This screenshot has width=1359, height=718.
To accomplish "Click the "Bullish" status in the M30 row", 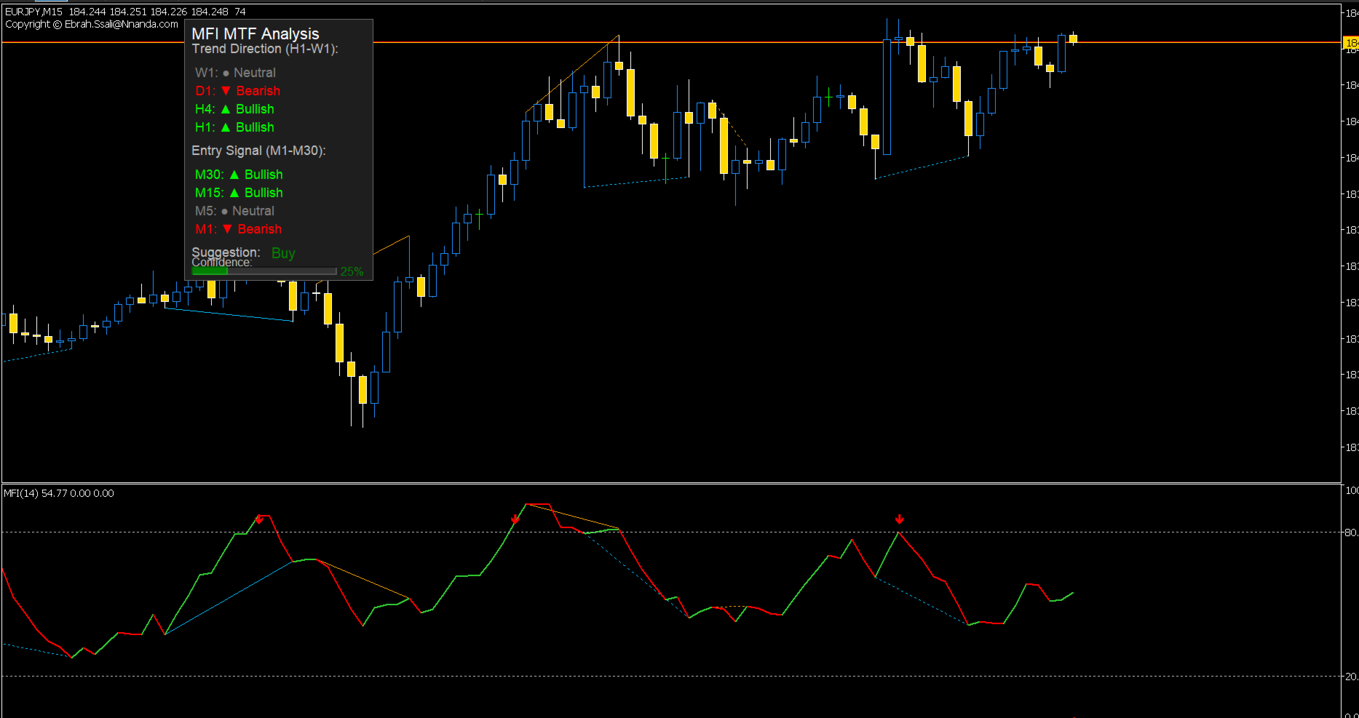I will click(x=264, y=175).
